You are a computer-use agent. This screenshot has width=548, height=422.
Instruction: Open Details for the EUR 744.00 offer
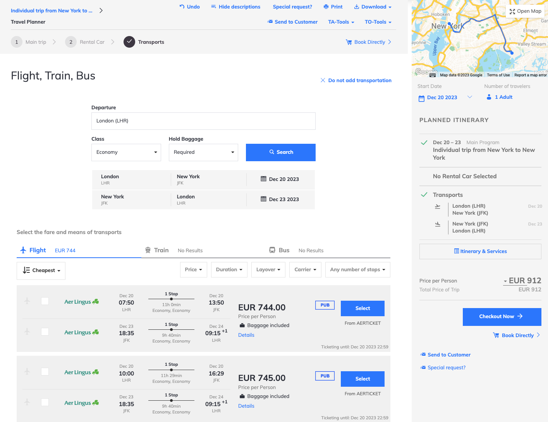tap(246, 335)
